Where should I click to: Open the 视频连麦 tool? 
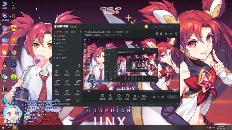[57, 83]
